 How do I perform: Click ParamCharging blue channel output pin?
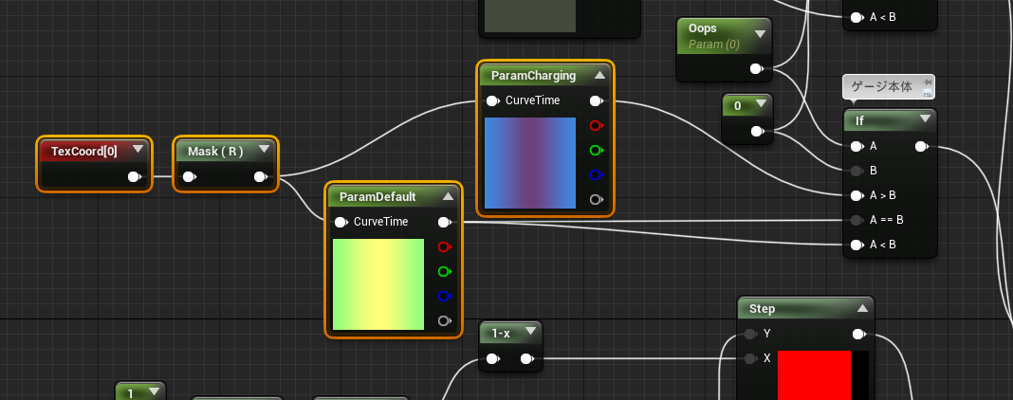[597, 174]
